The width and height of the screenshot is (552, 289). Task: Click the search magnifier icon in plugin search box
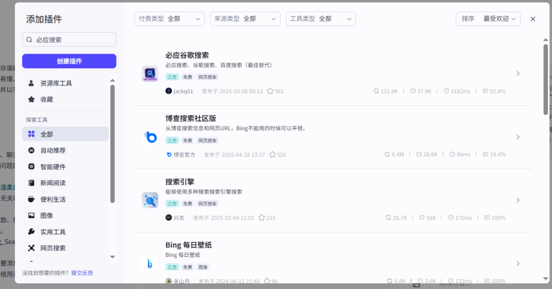pyautogui.click(x=29, y=40)
